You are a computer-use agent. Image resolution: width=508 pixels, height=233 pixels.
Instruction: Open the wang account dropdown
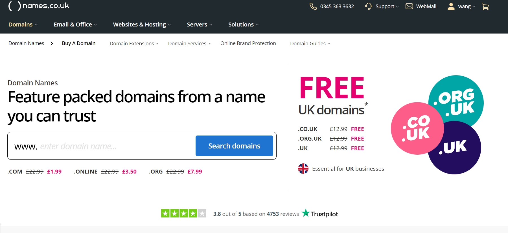467,6
